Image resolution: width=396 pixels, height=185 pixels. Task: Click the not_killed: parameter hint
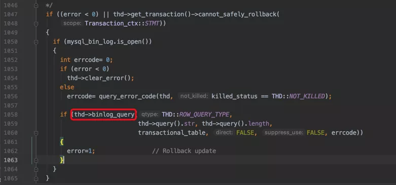point(194,96)
